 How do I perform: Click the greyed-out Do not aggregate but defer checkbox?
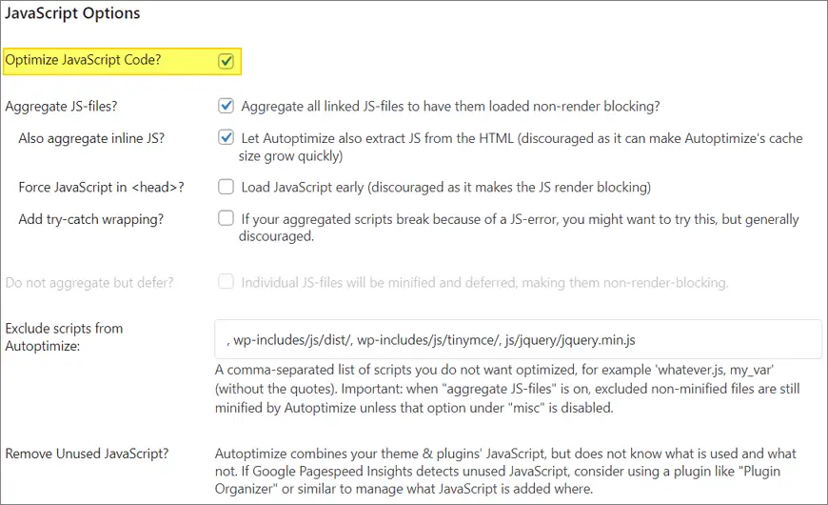click(226, 282)
